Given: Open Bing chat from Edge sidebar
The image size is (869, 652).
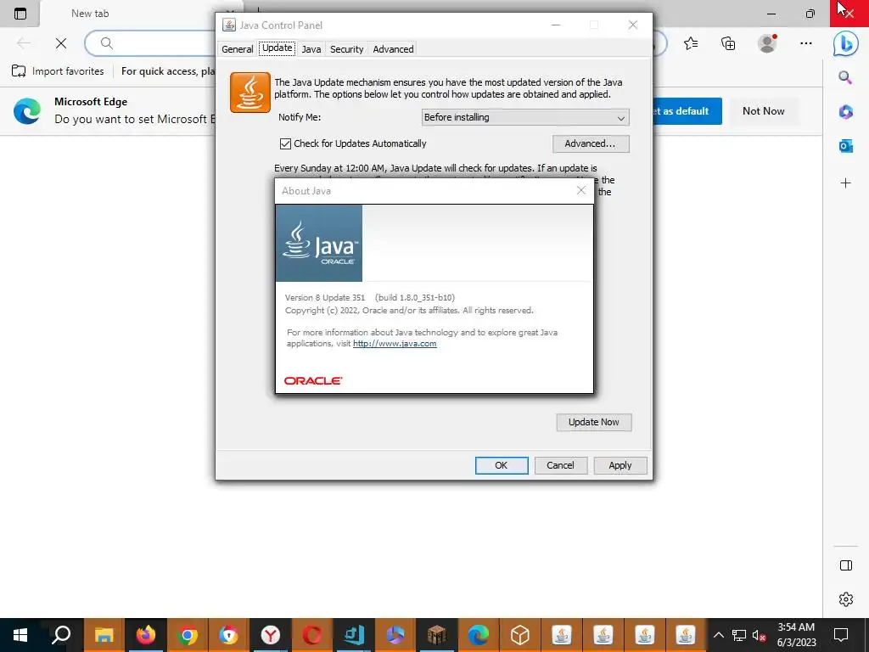Looking at the screenshot, I should (846, 43).
